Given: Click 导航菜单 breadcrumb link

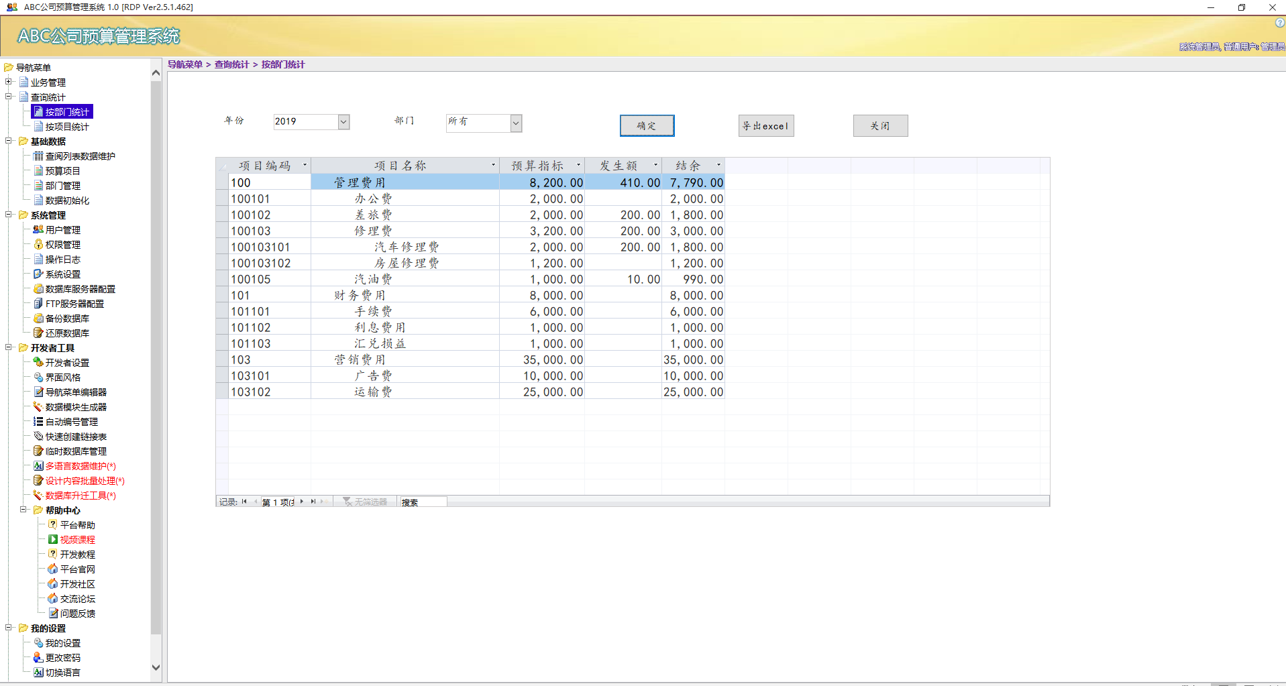Looking at the screenshot, I should (185, 64).
